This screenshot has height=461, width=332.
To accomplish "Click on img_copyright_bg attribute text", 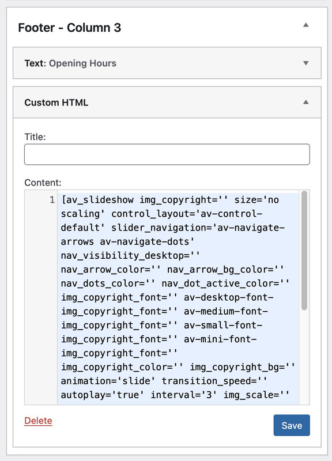I will [x=242, y=367].
